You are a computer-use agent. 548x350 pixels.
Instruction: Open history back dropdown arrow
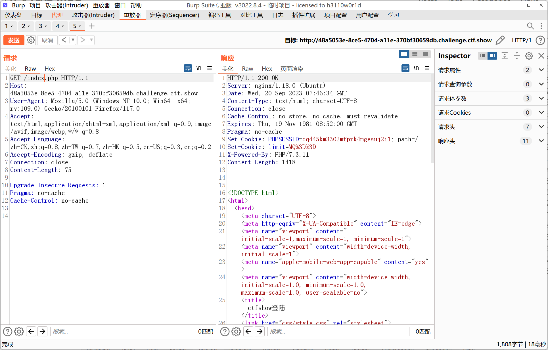(x=73, y=40)
